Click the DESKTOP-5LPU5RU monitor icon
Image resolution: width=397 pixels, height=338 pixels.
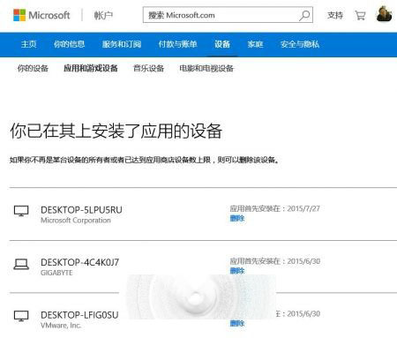[21, 211]
